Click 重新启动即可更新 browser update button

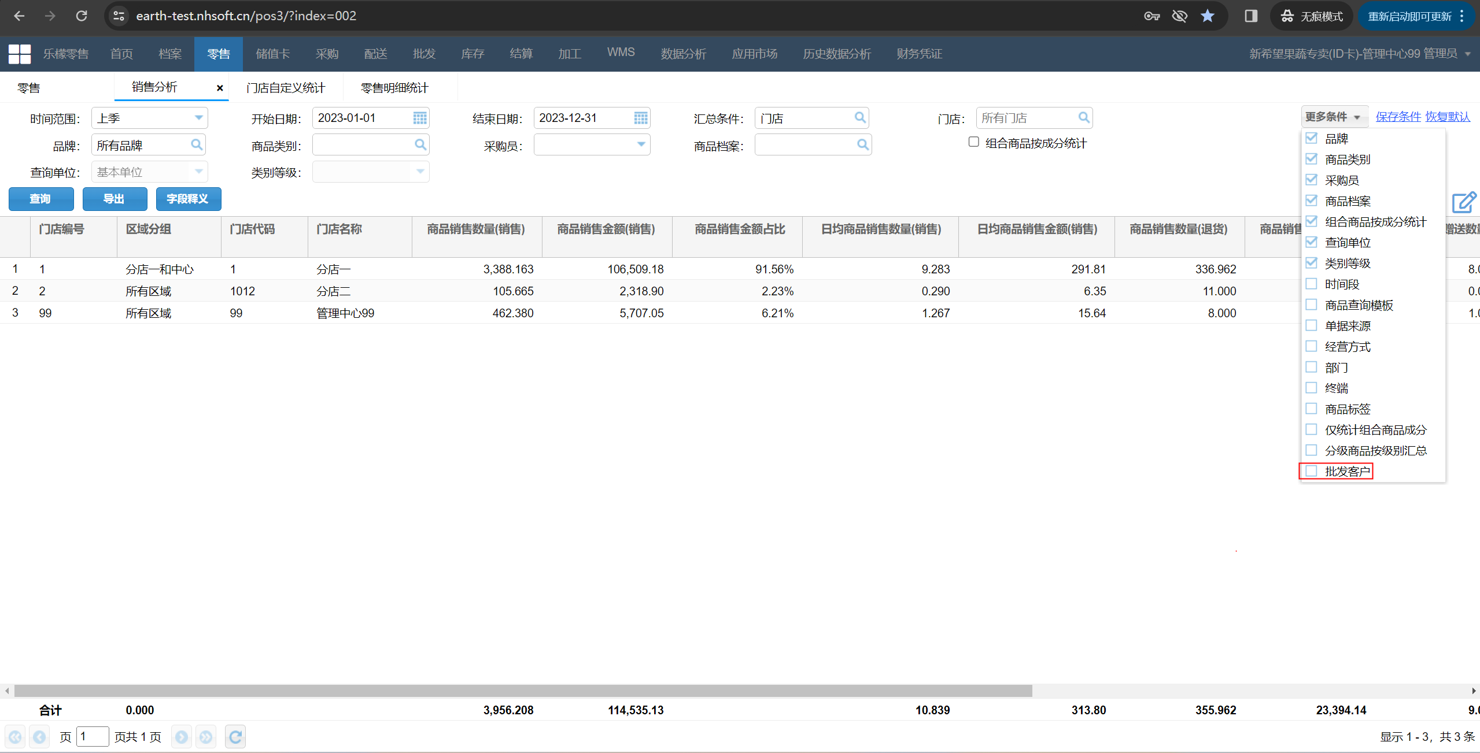click(1409, 16)
